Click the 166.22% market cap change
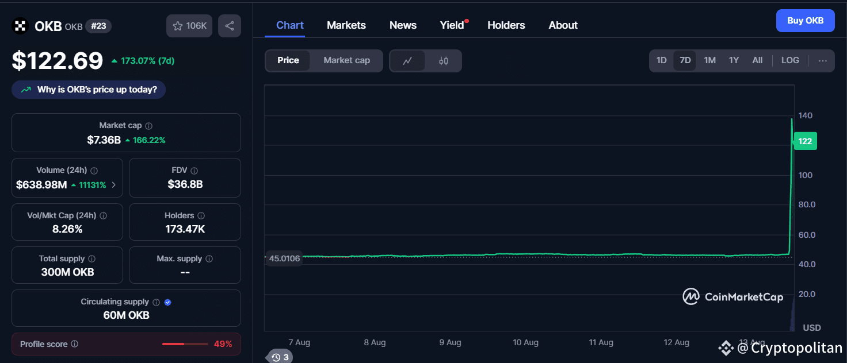This screenshot has height=363, width=847. (x=145, y=140)
